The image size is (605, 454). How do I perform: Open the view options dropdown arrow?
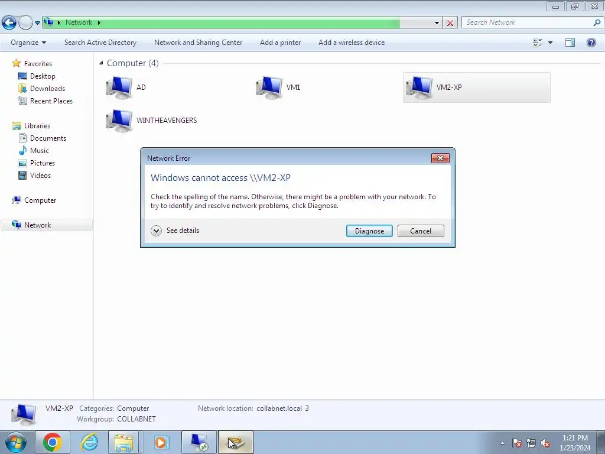[550, 43]
